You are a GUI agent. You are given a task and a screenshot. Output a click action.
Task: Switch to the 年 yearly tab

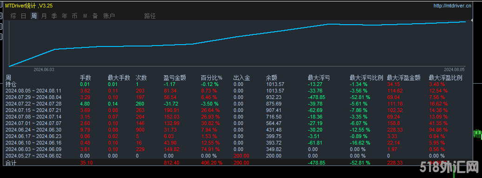pyautogui.click(x=64, y=16)
